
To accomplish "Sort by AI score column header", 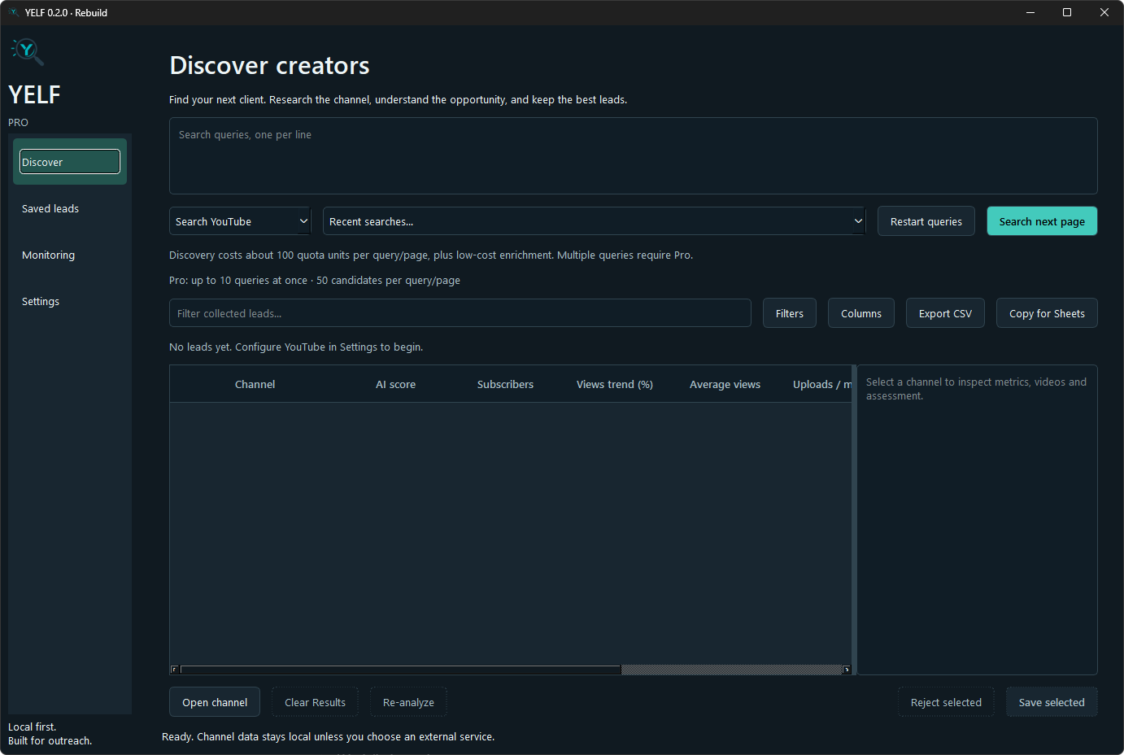I will pyautogui.click(x=395, y=384).
